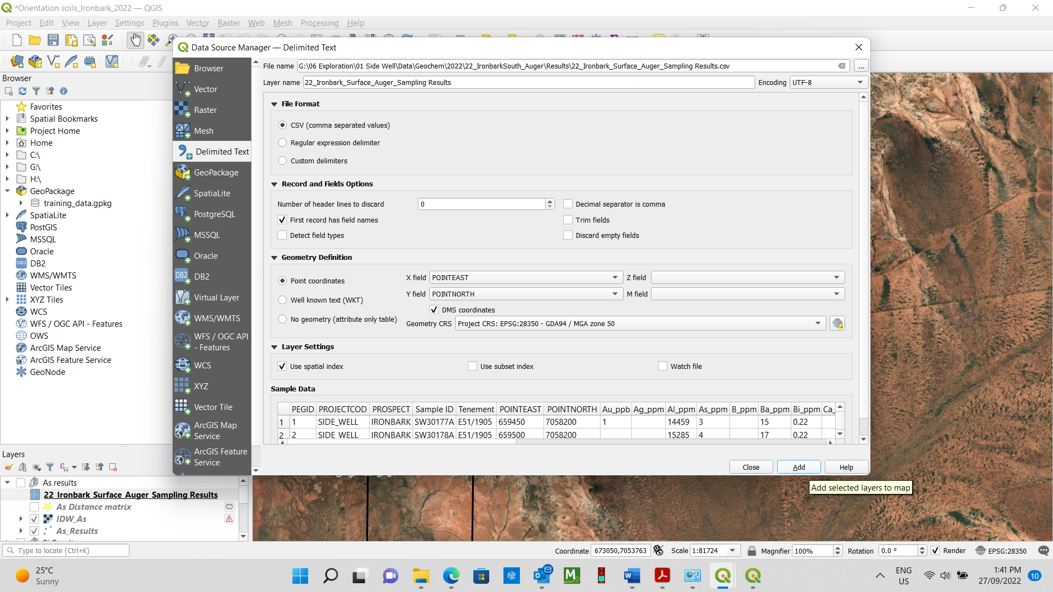Filter the Browser panel items
The image size is (1053, 592).
[x=36, y=91]
